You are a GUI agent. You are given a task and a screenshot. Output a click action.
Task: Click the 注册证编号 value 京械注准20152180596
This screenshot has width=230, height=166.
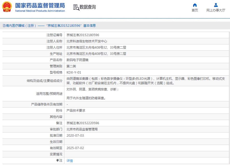(x=83, y=35)
